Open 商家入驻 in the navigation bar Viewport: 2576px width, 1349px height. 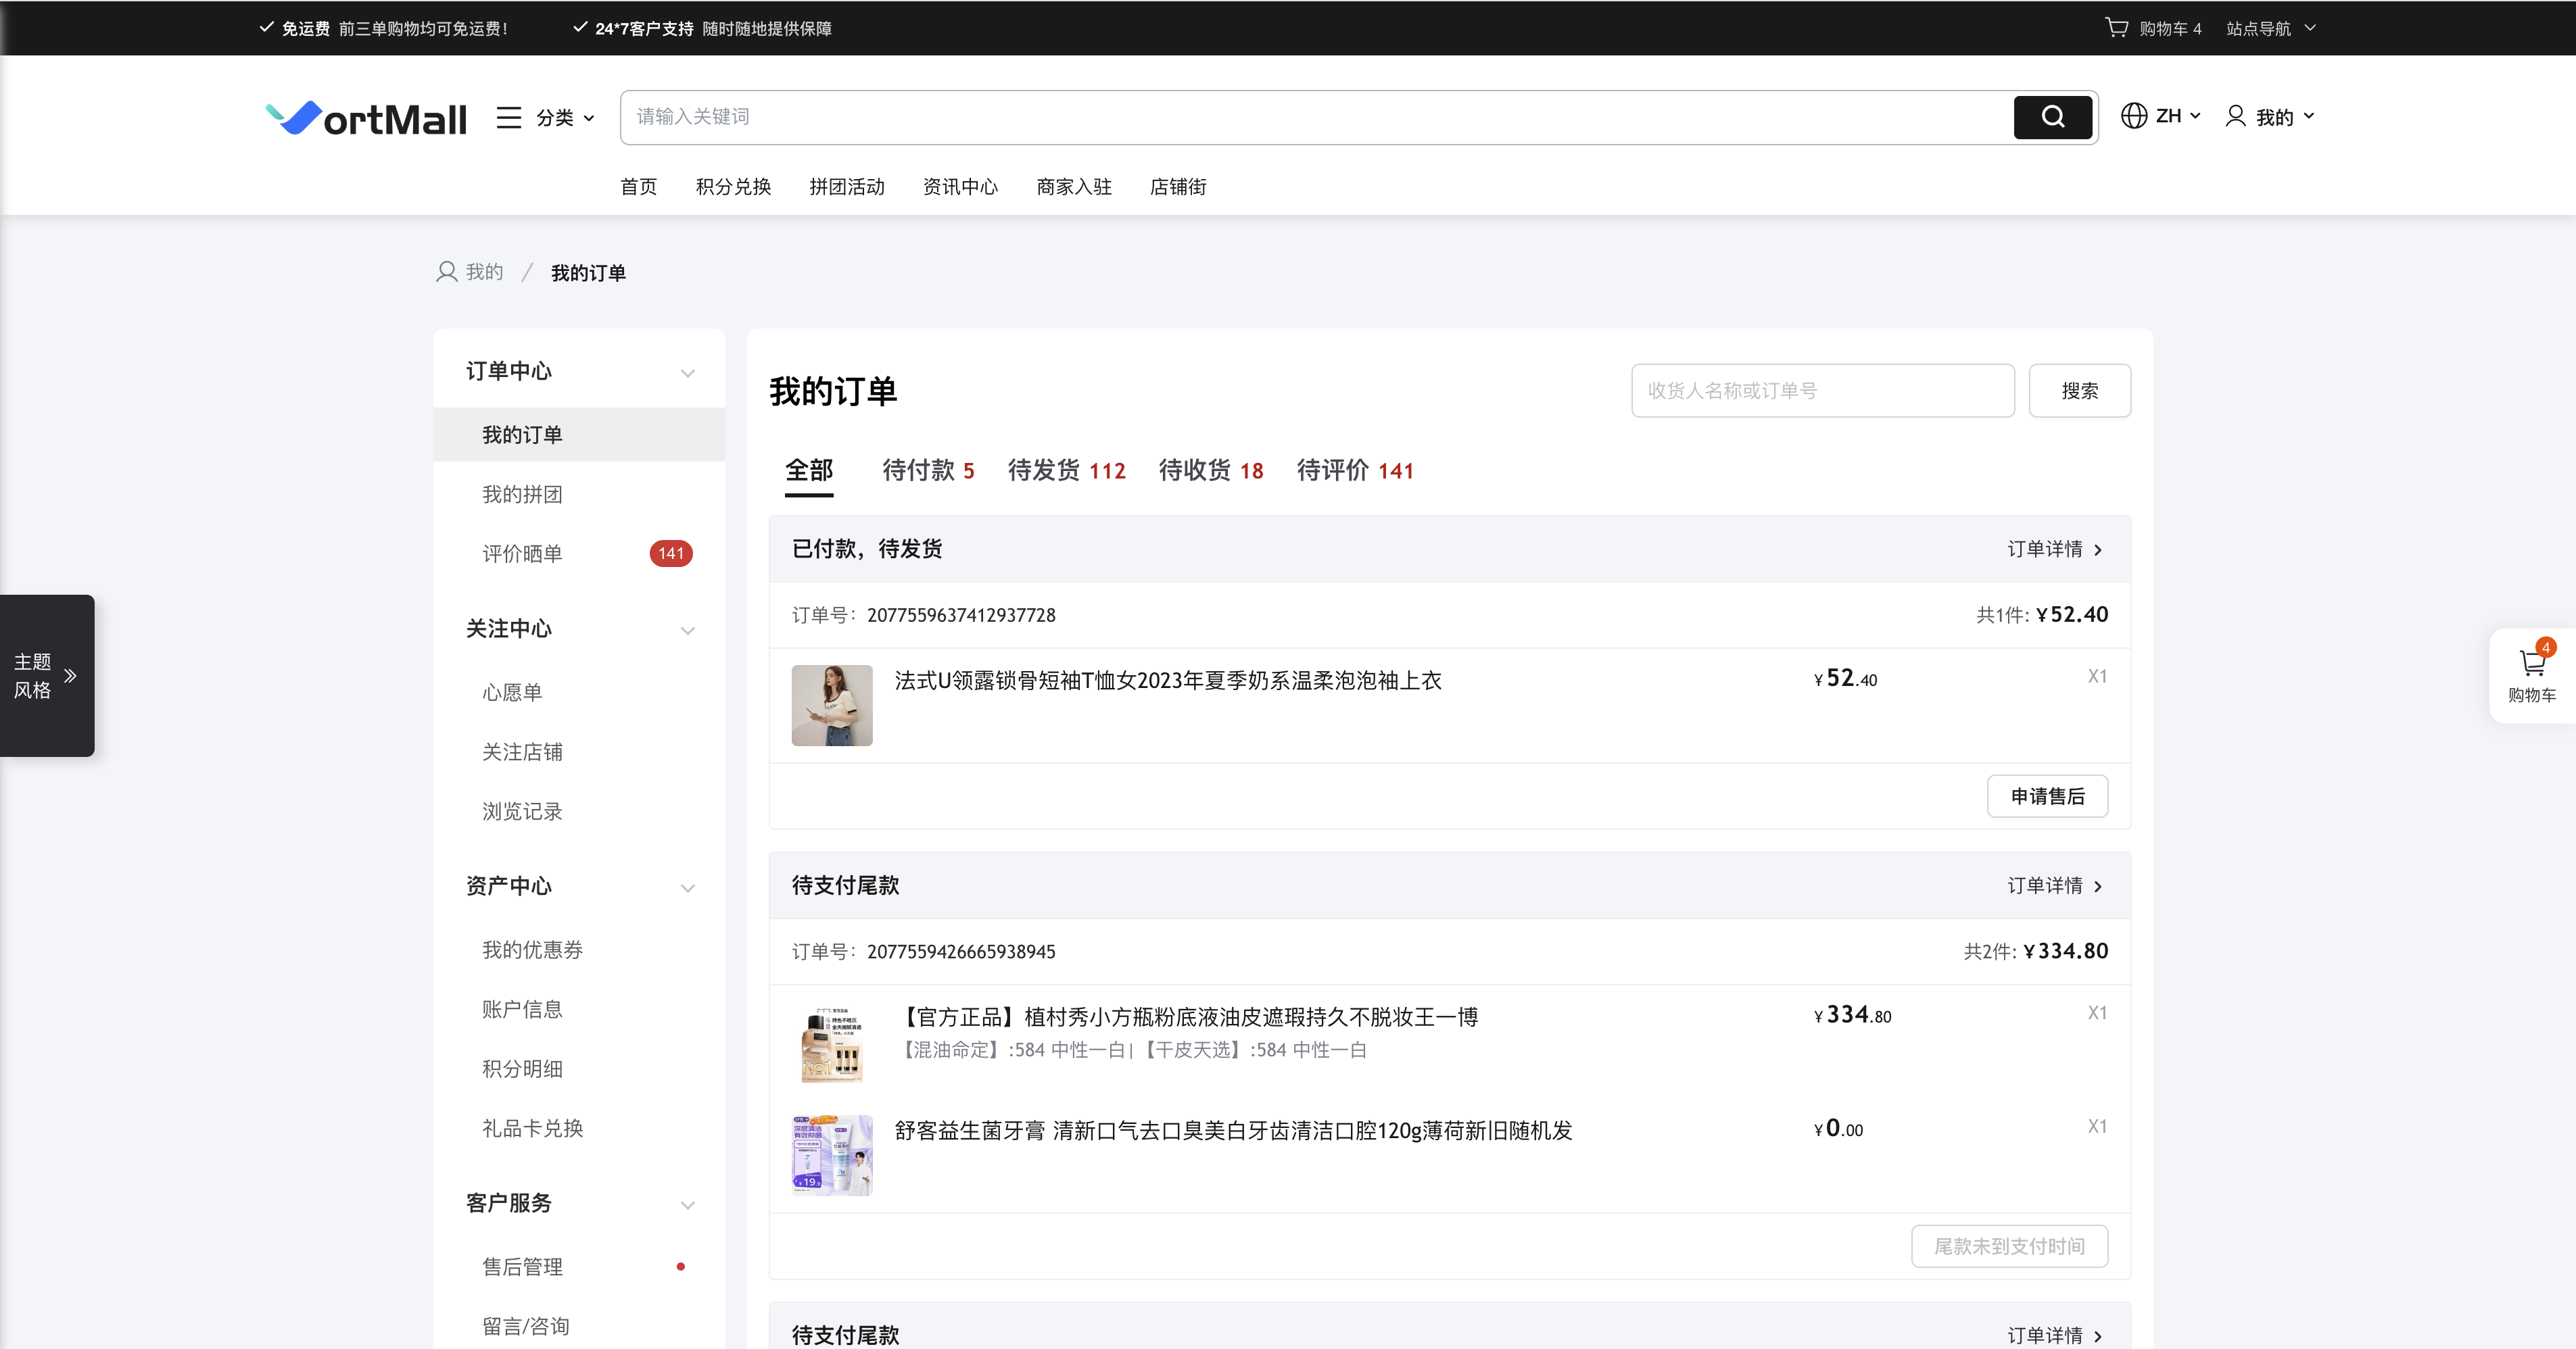pos(1074,187)
